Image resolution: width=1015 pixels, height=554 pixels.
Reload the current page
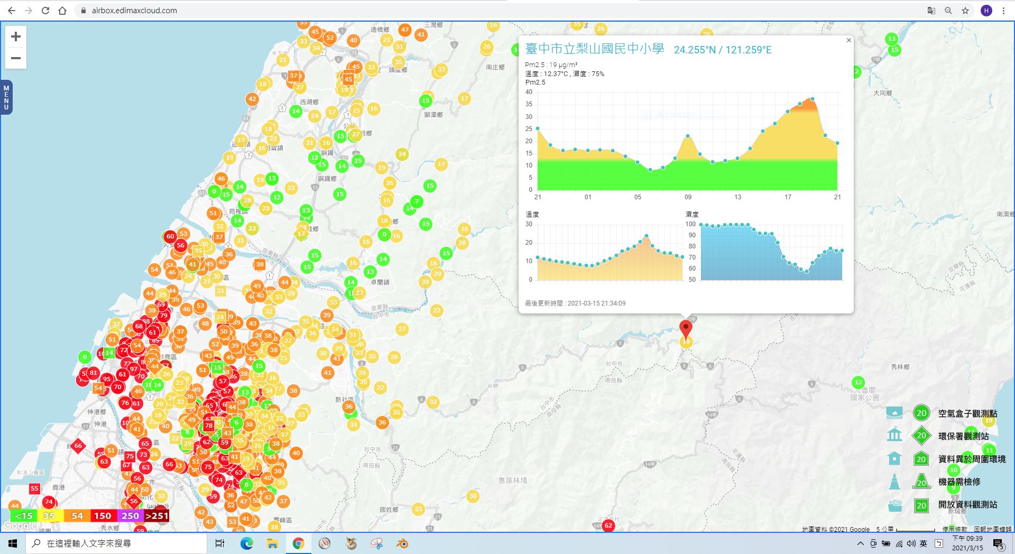click(45, 11)
